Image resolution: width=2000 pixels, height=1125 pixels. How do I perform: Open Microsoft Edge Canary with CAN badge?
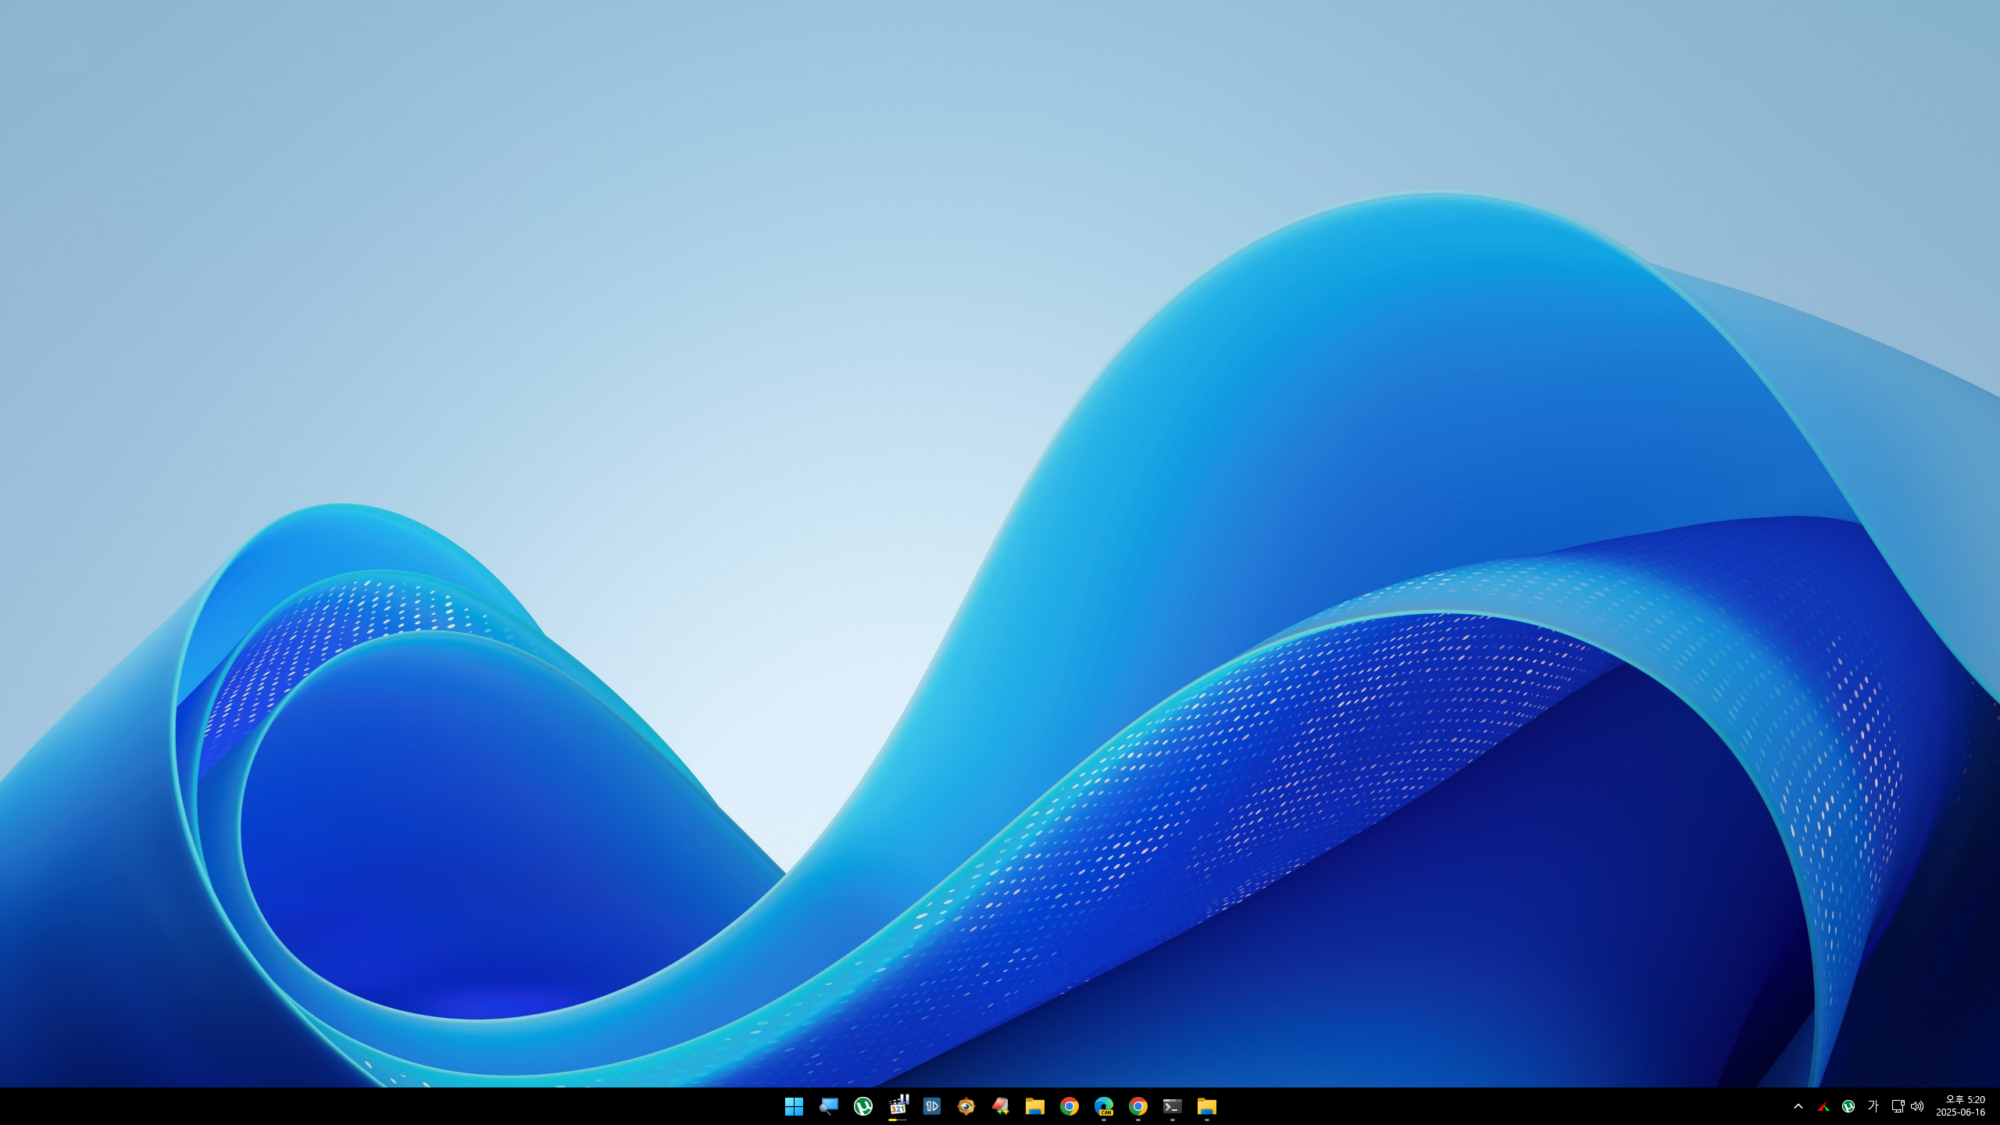click(1104, 1106)
